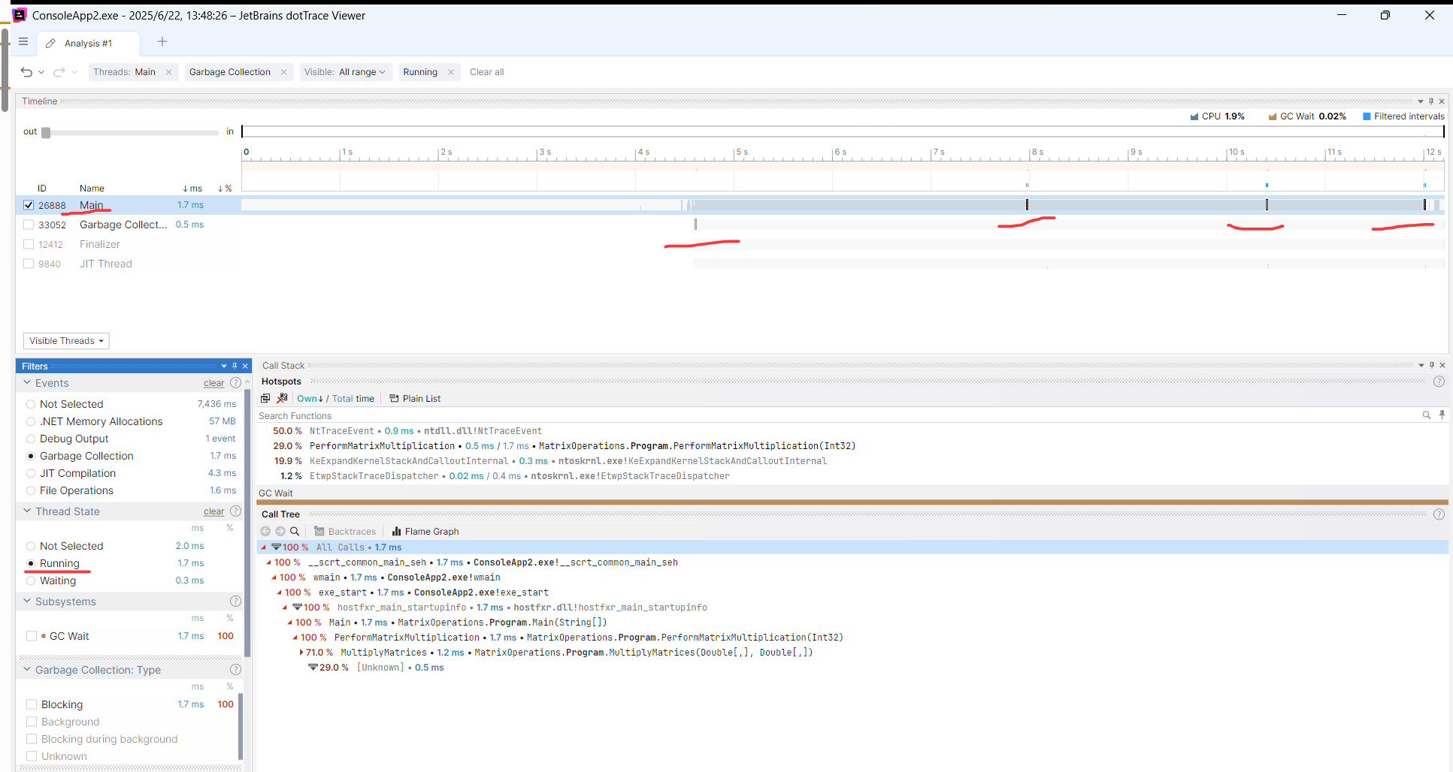Image resolution: width=1453 pixels, height=772 pixels.
Task: Collapse the Subsystems section
Action: 27,602
